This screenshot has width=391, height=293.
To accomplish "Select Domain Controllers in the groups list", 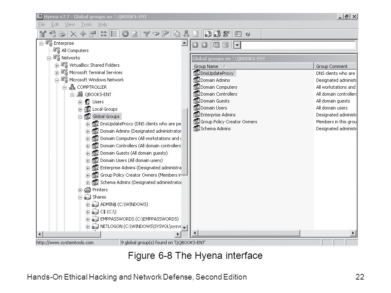I will click(x=219, y=94).
